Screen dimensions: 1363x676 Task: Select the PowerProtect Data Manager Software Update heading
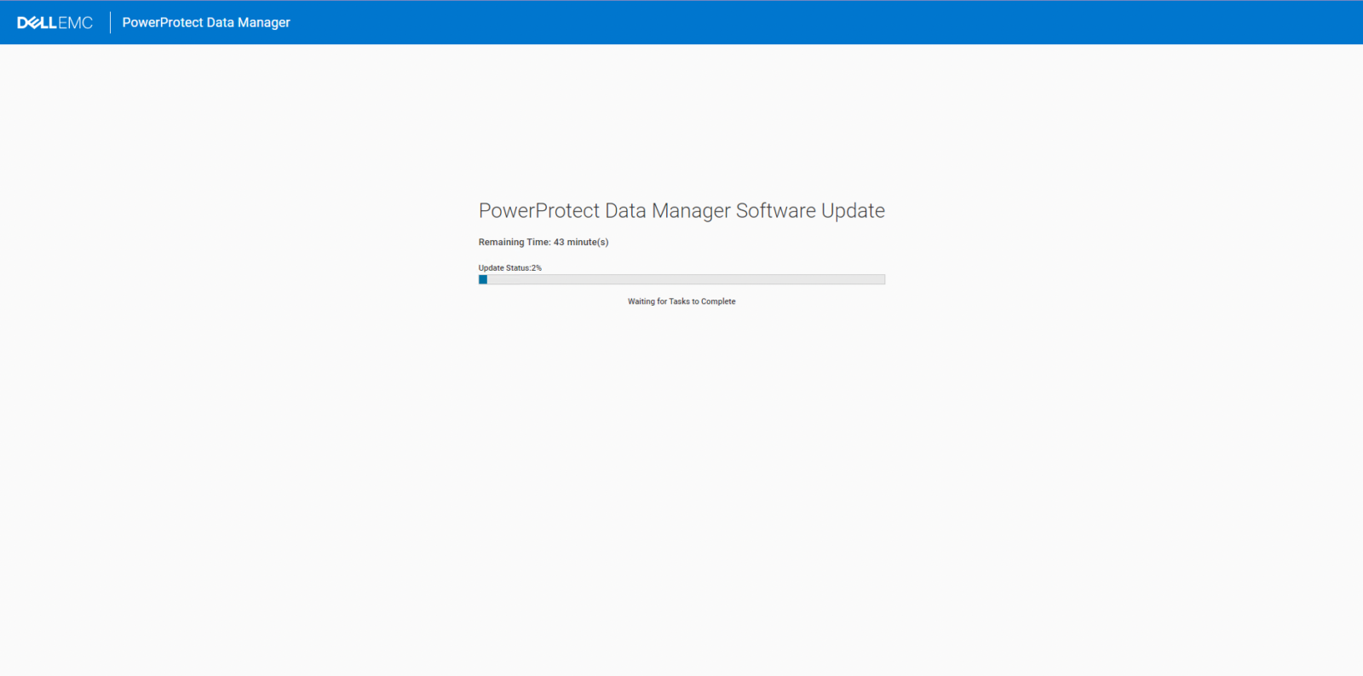pos(681,210)
